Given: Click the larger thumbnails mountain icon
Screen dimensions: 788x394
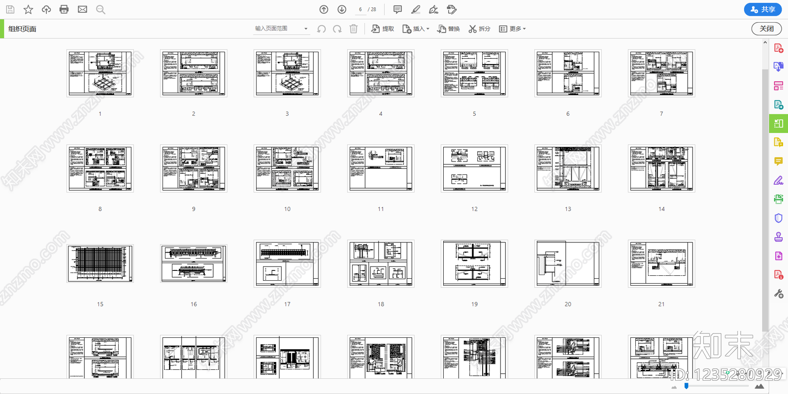Looking at the screenshot, I should (x=759, y=386).
